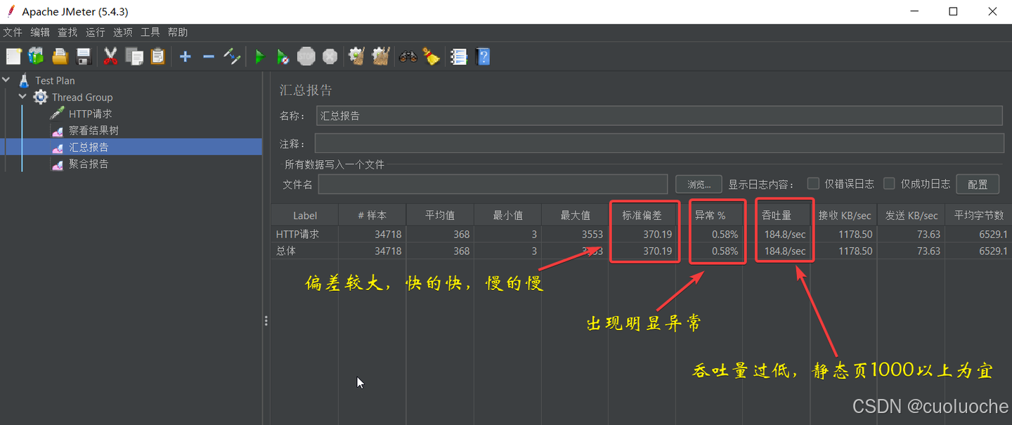
Task: Open the Function Helper list icon
Action: [459, 56]
